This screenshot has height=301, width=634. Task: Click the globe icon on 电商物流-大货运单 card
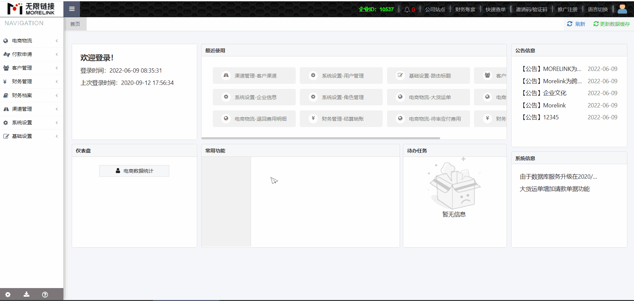(400, 97)
